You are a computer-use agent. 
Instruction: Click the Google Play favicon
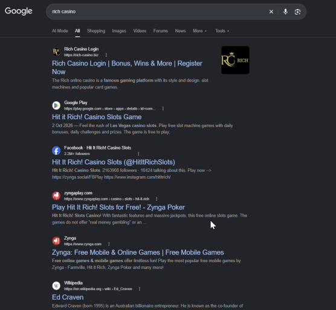coord(56,105)
